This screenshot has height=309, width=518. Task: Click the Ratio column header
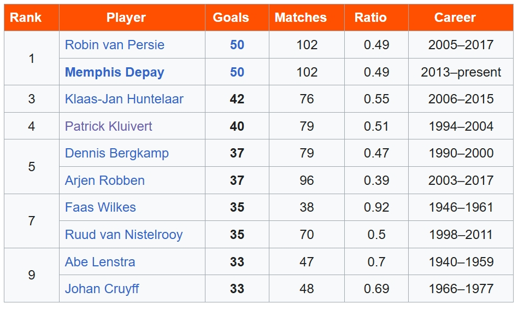pos(370,18)
